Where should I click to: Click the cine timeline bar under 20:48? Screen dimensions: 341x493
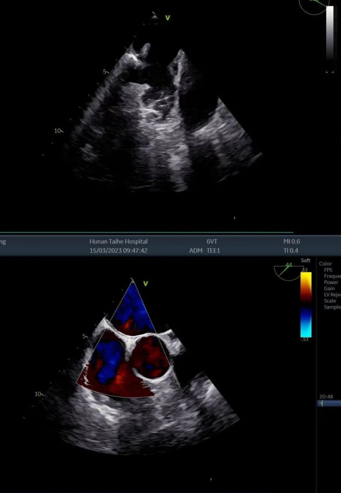329,403
